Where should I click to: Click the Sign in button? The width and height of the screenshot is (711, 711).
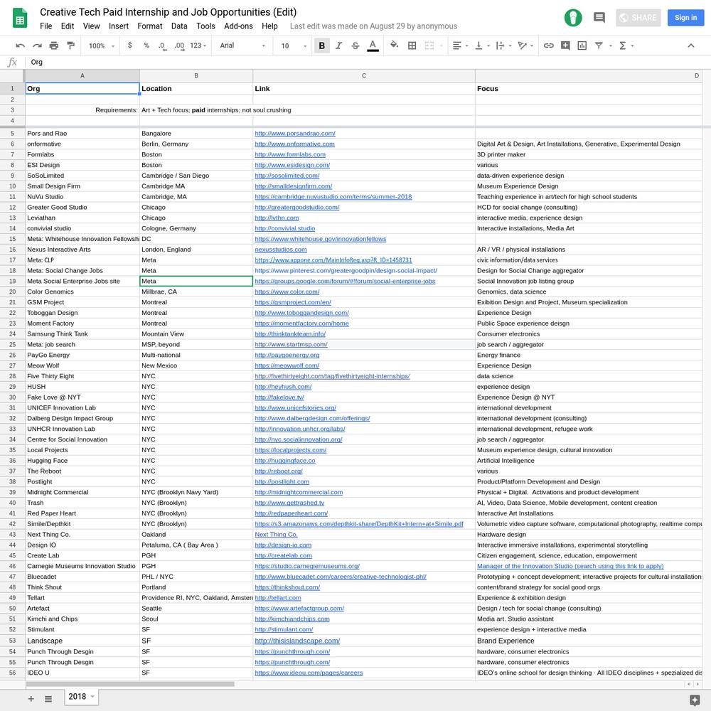click(x=685, y=18)
